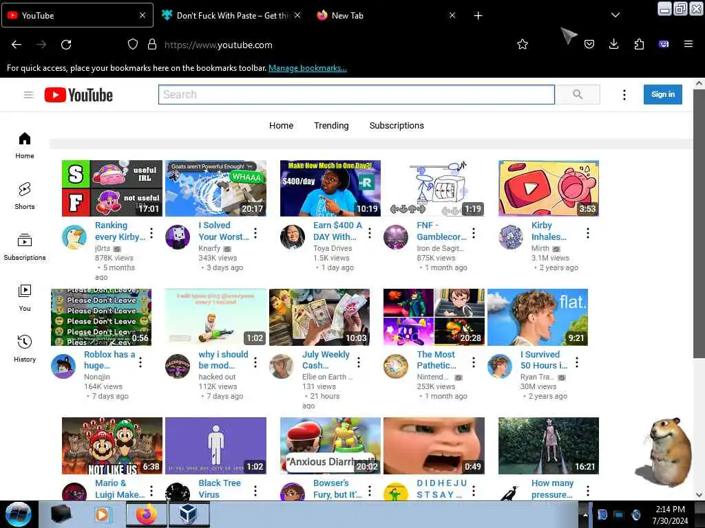The height and width of the screenshot is (528, 705).
Task: Click the YouTube logo
Action: coord(78,95)
